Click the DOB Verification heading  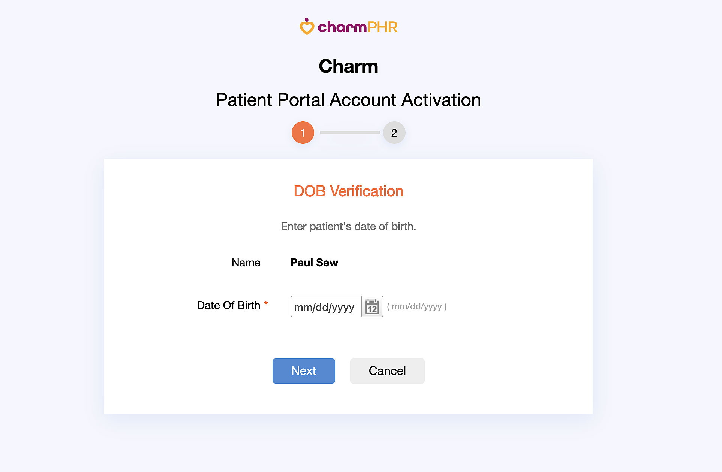[x=348, y=191]
